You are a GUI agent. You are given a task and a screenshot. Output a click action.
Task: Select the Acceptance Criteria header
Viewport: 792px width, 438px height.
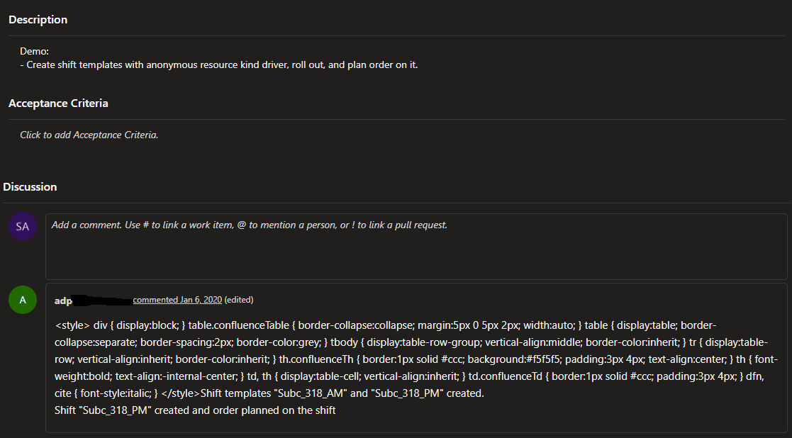(58, 103)
